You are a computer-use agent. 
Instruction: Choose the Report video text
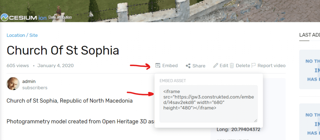point(271,66)
